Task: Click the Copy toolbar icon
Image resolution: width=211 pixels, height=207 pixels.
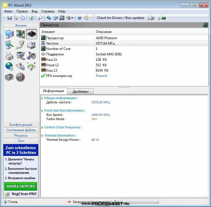Action: coord(23,18)
